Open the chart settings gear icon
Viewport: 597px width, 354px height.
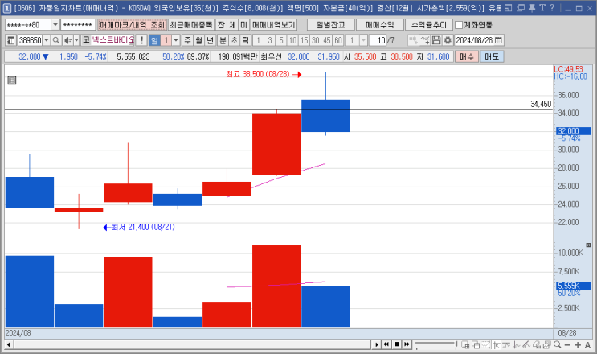tap(448, 40)
